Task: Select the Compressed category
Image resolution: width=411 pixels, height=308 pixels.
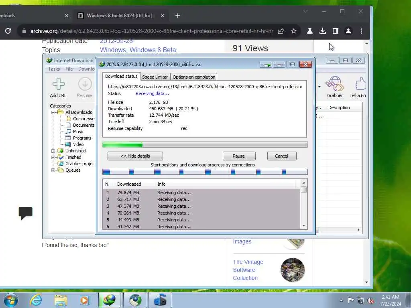Action: click(80, 119)
